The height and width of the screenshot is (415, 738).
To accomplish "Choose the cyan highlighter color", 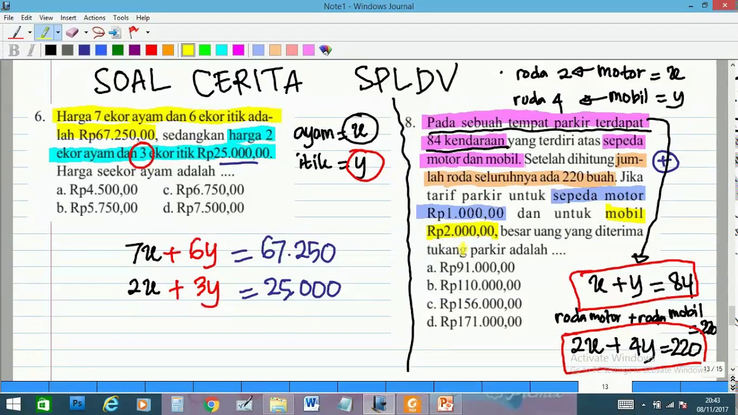I will tap(221, 51).
